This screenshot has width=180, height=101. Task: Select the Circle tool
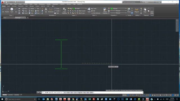tap(12, 10)
